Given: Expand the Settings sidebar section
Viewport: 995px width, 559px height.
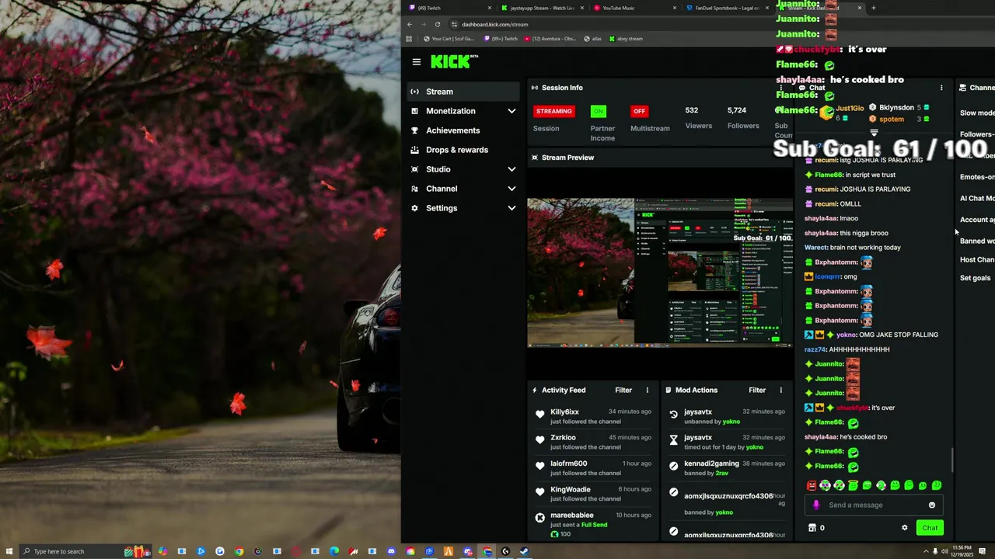Looking at the screenshot, I should tap(463, 208).
